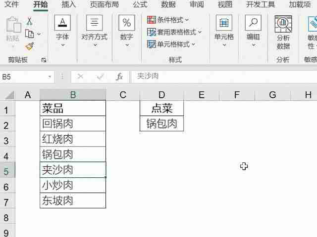This screenshot has width=317, height=237.
Task: Click the formula bar Enter checkmark icon
Action: click(x=100, y=77)
